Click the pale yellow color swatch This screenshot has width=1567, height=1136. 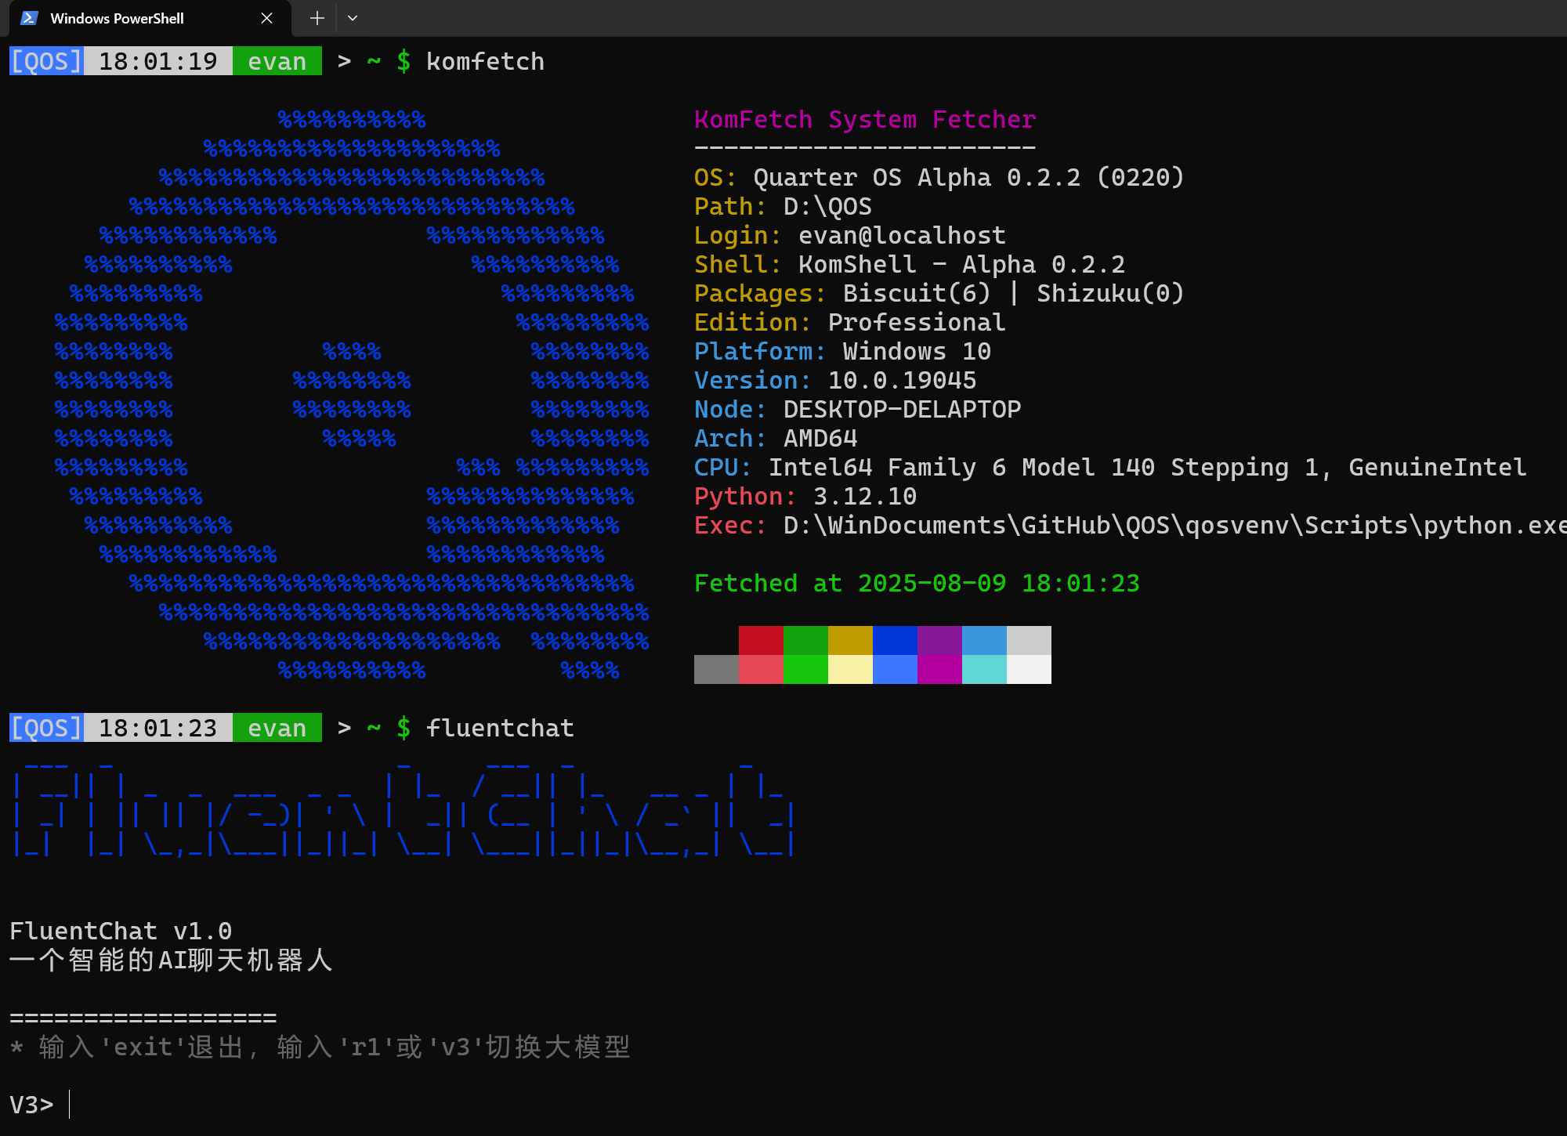point(850,669)
